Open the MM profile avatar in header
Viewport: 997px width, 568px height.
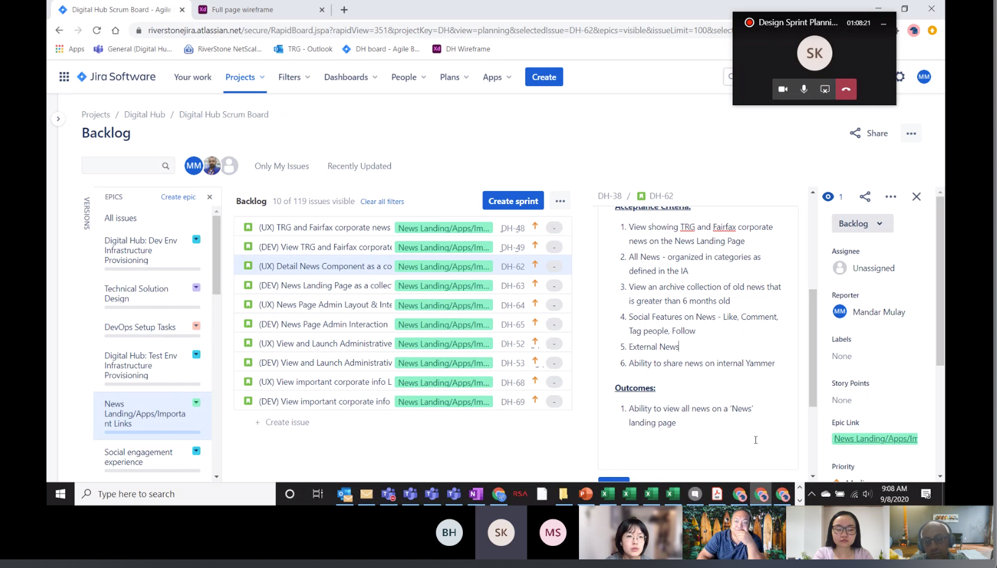[924, 77]
